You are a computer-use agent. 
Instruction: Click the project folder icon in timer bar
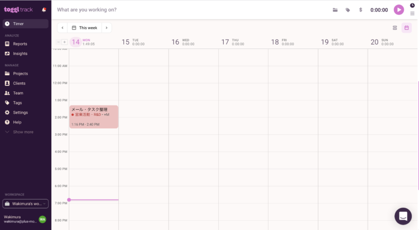pyautogui.click(x=335, y=10)
